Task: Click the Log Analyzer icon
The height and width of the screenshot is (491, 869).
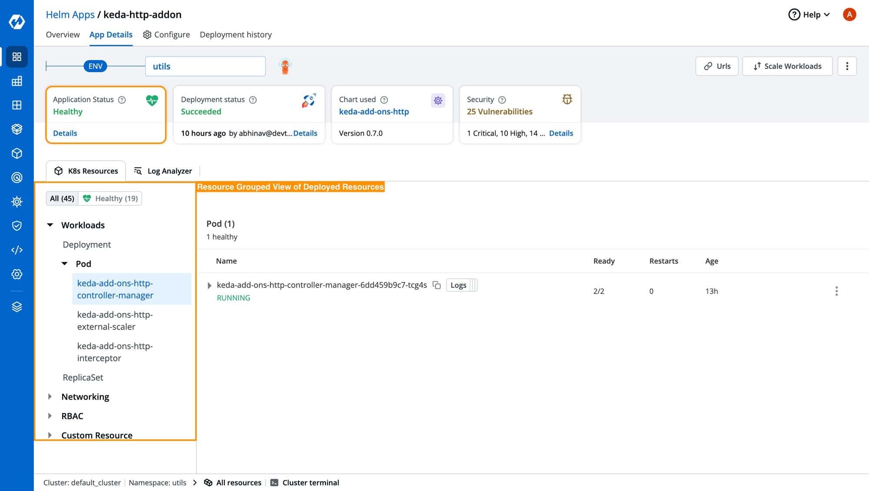Action: coord(139,171)
